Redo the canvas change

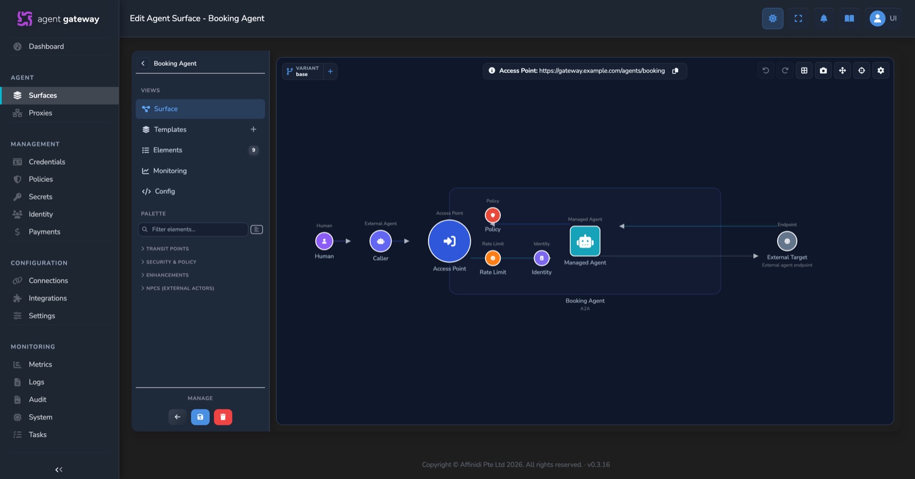coord(785,70)
